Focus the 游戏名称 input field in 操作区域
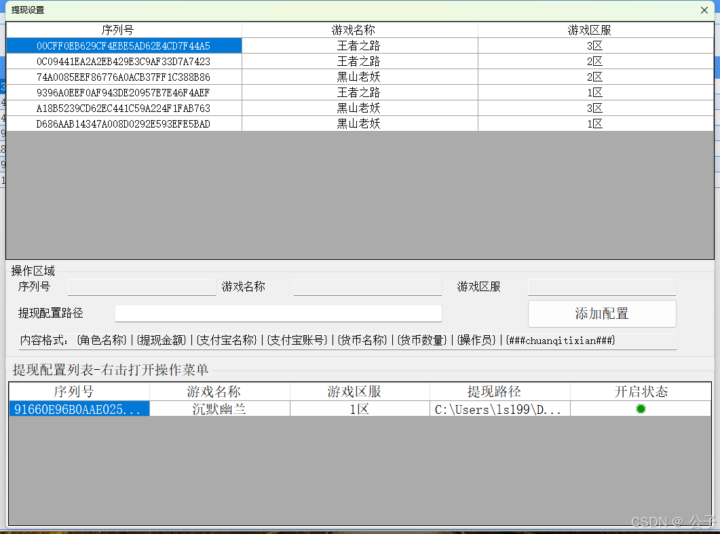This screenshot has height=534, width=720. (367, 287)
